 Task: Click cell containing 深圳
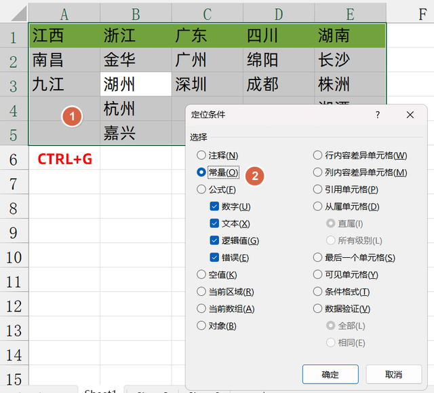tap(208, 84)
